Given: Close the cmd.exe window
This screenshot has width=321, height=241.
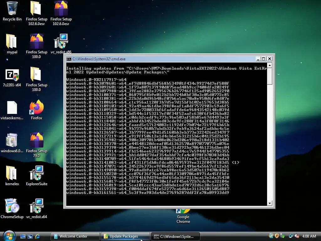Looking at the screenshot, I should [x=270, y=59].
